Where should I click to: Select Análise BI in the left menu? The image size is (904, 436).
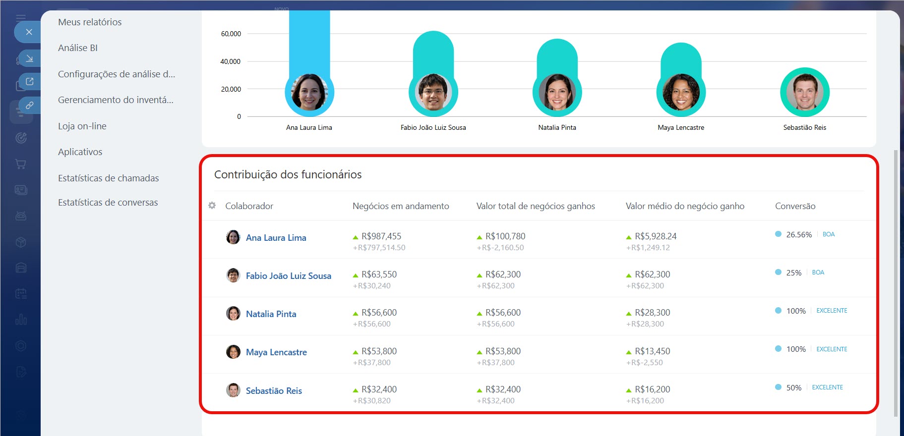[78, 48]
